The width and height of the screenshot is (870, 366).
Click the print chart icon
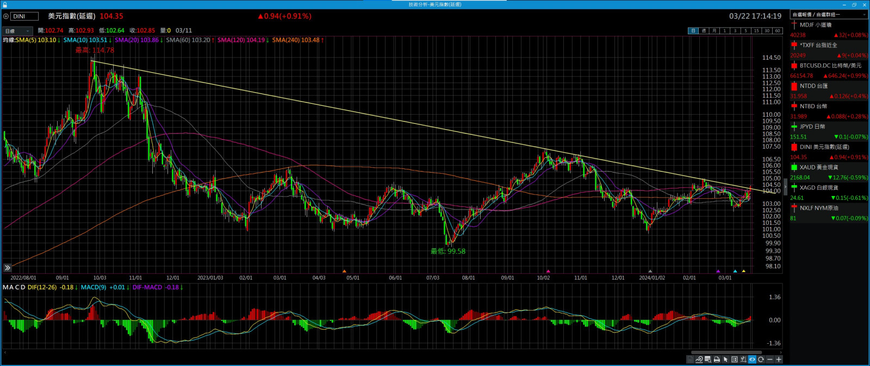coord(717,359)
